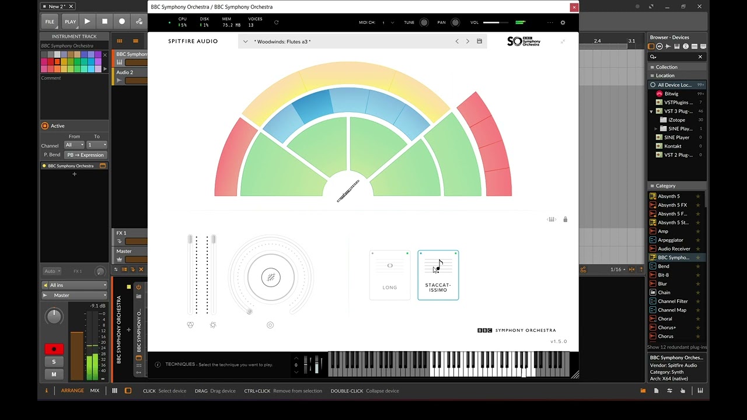This screenshot has width=747, height=420.
Task: Expand the color palette arrow
Action: [105, 68]
